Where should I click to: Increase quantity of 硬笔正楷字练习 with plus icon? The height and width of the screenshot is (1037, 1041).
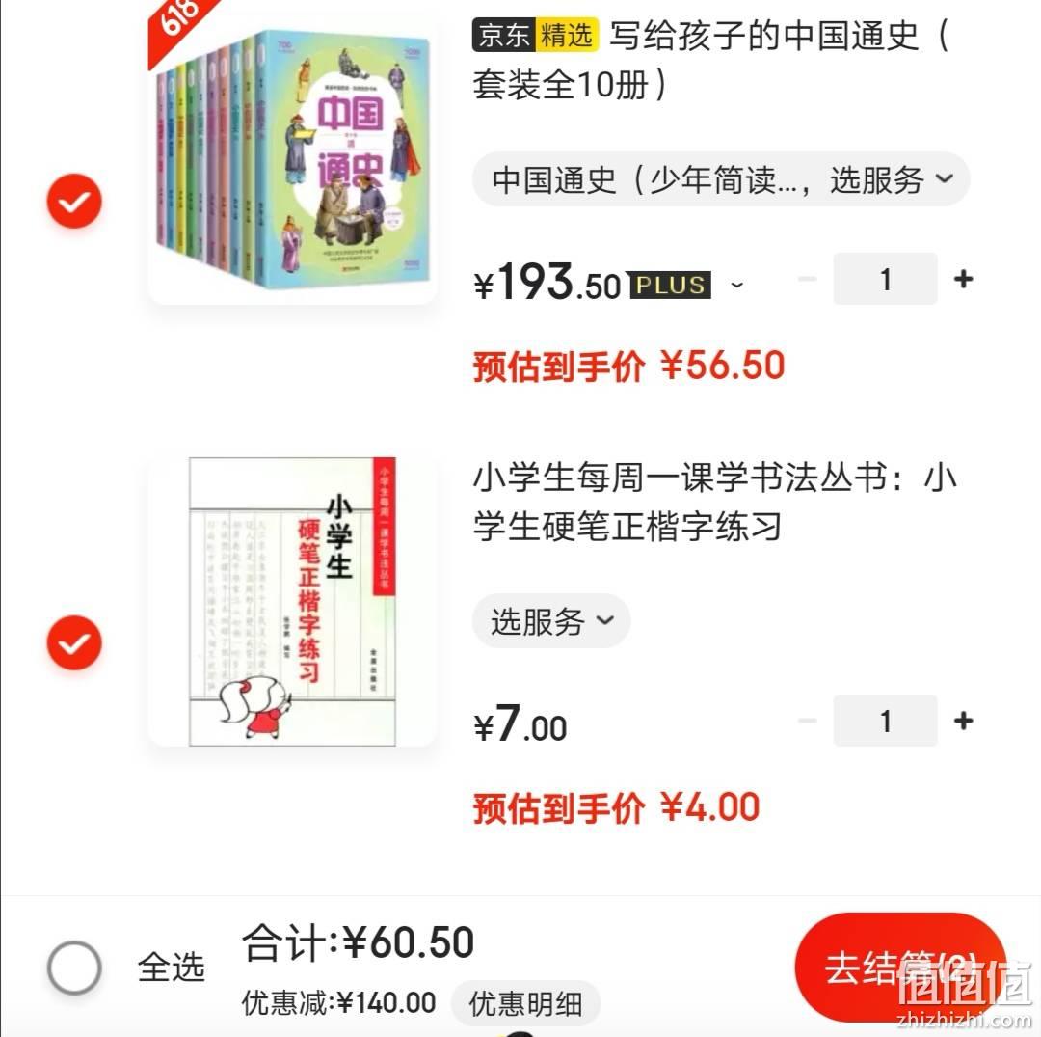pos(963,721)
